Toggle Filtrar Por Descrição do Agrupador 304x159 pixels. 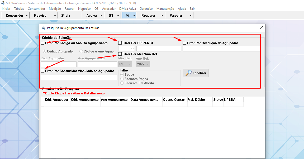click(x=184, y=43)
